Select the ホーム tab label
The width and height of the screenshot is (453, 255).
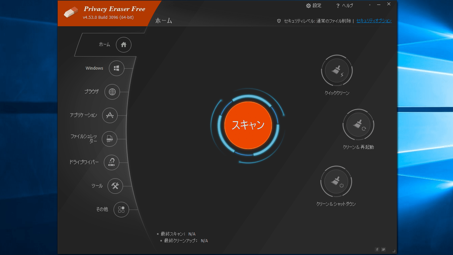(104, 44)
